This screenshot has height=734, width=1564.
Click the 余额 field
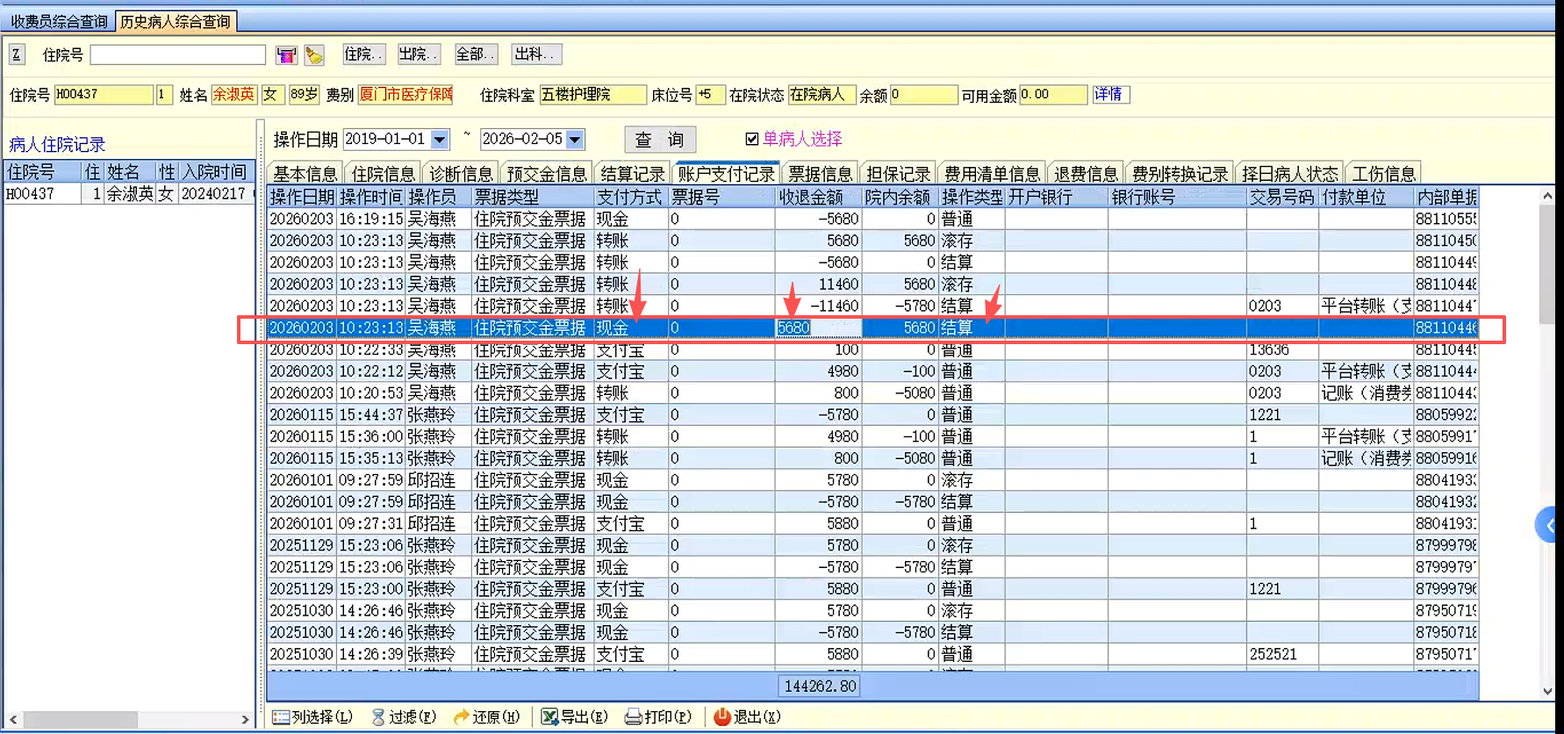click(x=923, y=94)
